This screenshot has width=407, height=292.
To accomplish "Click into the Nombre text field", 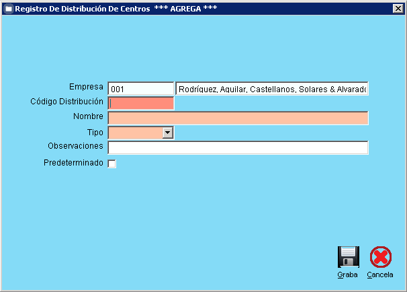I will coord(238,118).
